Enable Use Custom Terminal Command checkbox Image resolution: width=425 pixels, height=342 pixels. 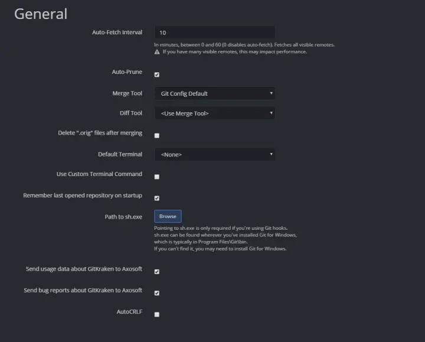(157, 177)
